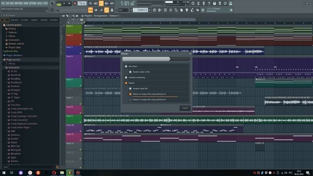Viewport: 313px width, 176px height.
Task: Switch to the PLUGINS browser tab
Action: point(24,20)
